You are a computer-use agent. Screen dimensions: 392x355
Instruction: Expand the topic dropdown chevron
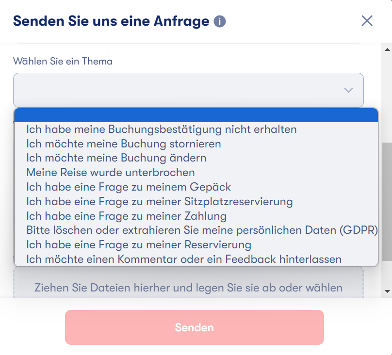(348, 90)
